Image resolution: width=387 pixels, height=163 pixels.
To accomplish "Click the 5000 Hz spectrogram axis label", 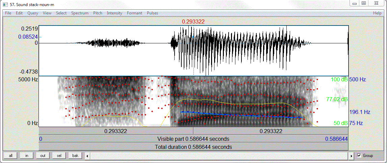I will [28, 79].
